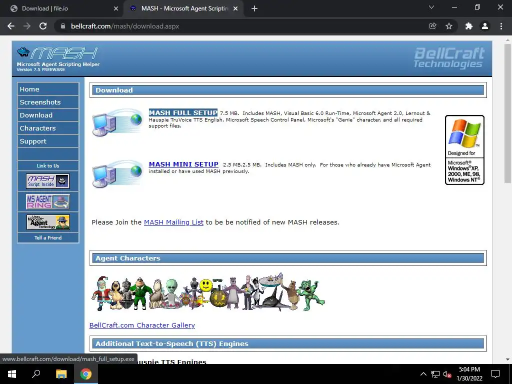This screenshot has height=384, width=512.
Task: Click the Designed for Windows XP logo
Action: (x=464, y=150)
